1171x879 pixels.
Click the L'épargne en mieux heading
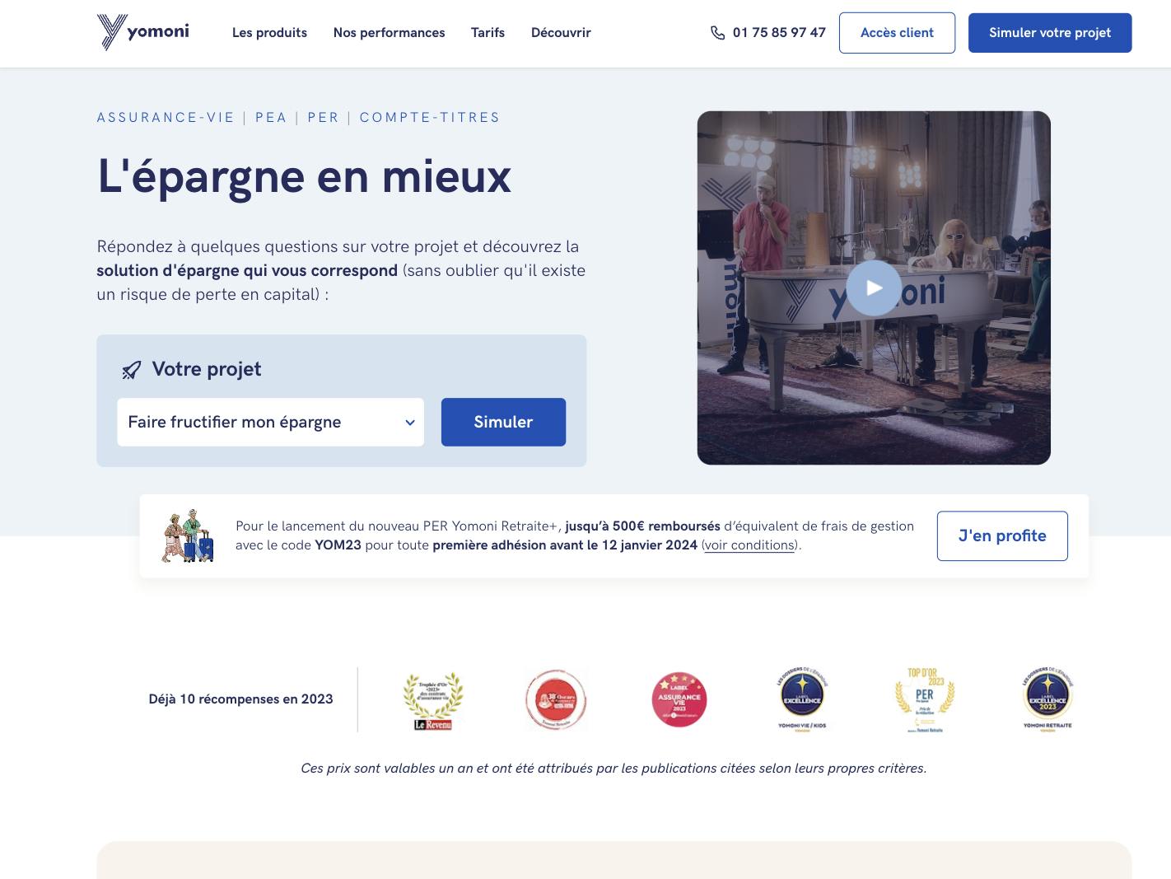(304, 176)
